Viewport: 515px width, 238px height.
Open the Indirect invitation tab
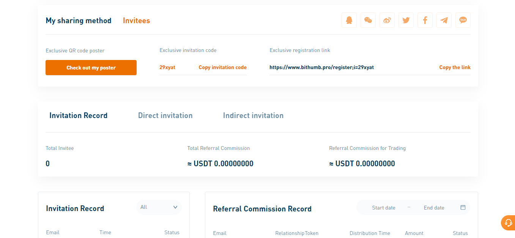coord(253,116)
